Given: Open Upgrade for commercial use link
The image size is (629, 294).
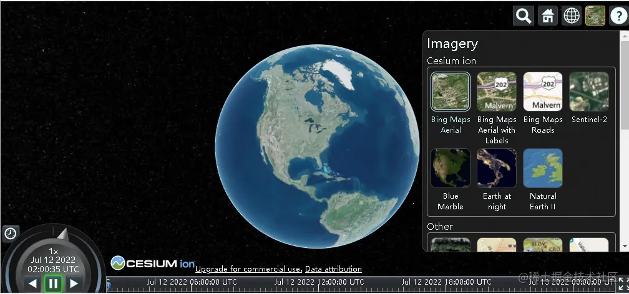Looking at the screenshot, I should coord(249,269).
